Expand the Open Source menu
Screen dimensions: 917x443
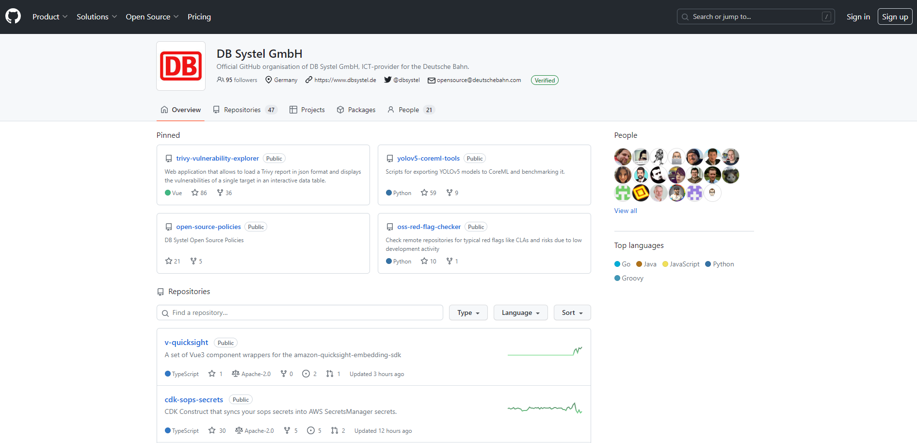152,16
